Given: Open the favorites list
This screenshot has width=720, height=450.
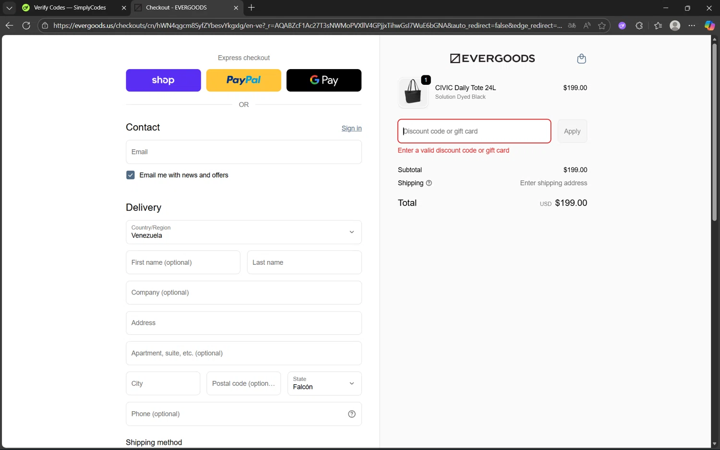Looking at the screenshot, I should point(658,25).
